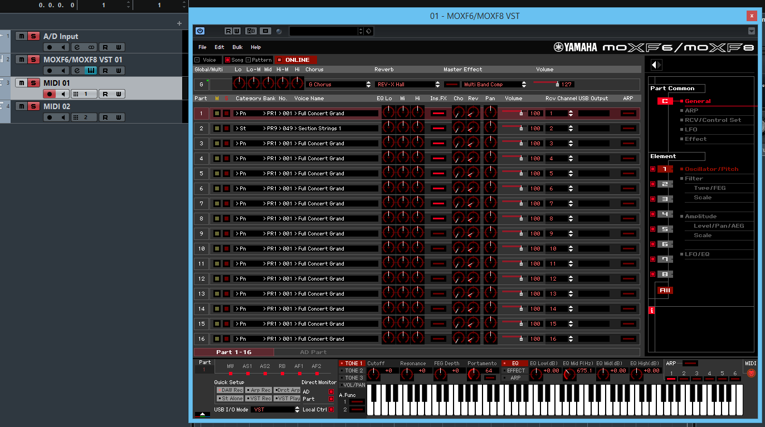Toggle stereo link icon on A/D Input

(x=90, y=47)
